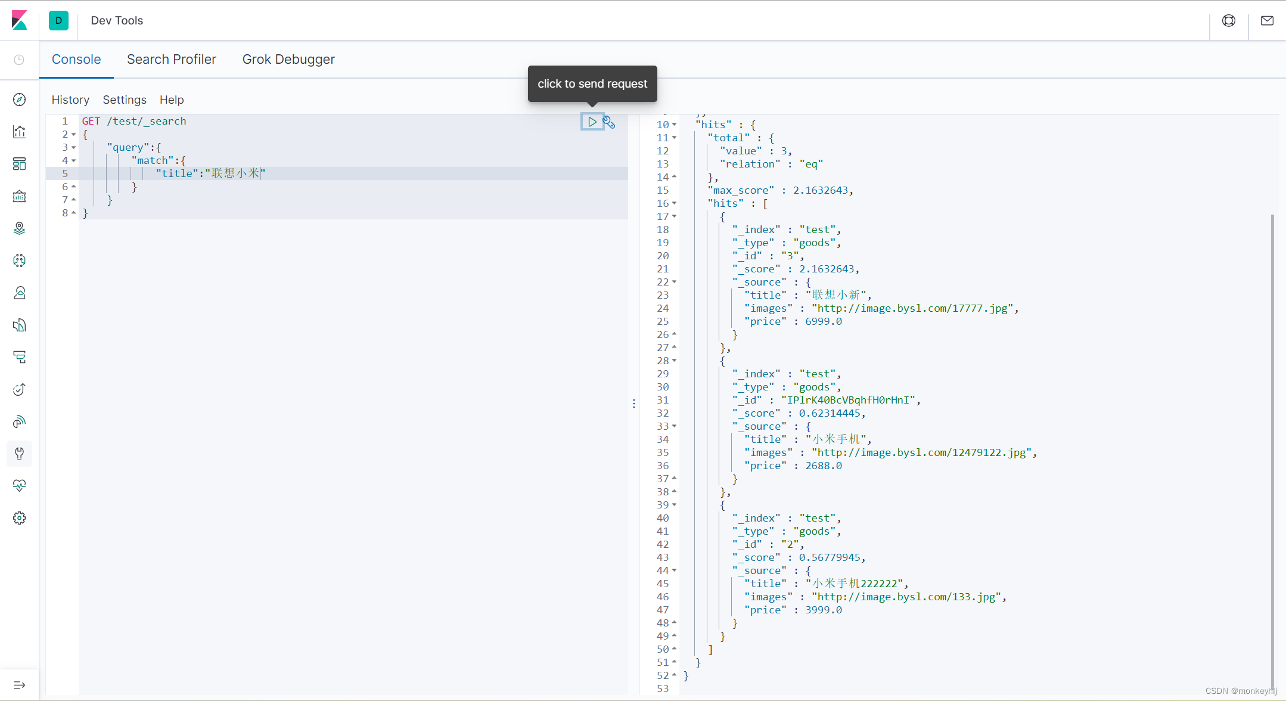
Task: Collapse _source block on response line 22
Action: [x=674, y=282]
